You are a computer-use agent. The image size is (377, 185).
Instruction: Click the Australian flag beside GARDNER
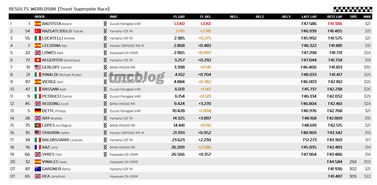click(x=38, y=169)
